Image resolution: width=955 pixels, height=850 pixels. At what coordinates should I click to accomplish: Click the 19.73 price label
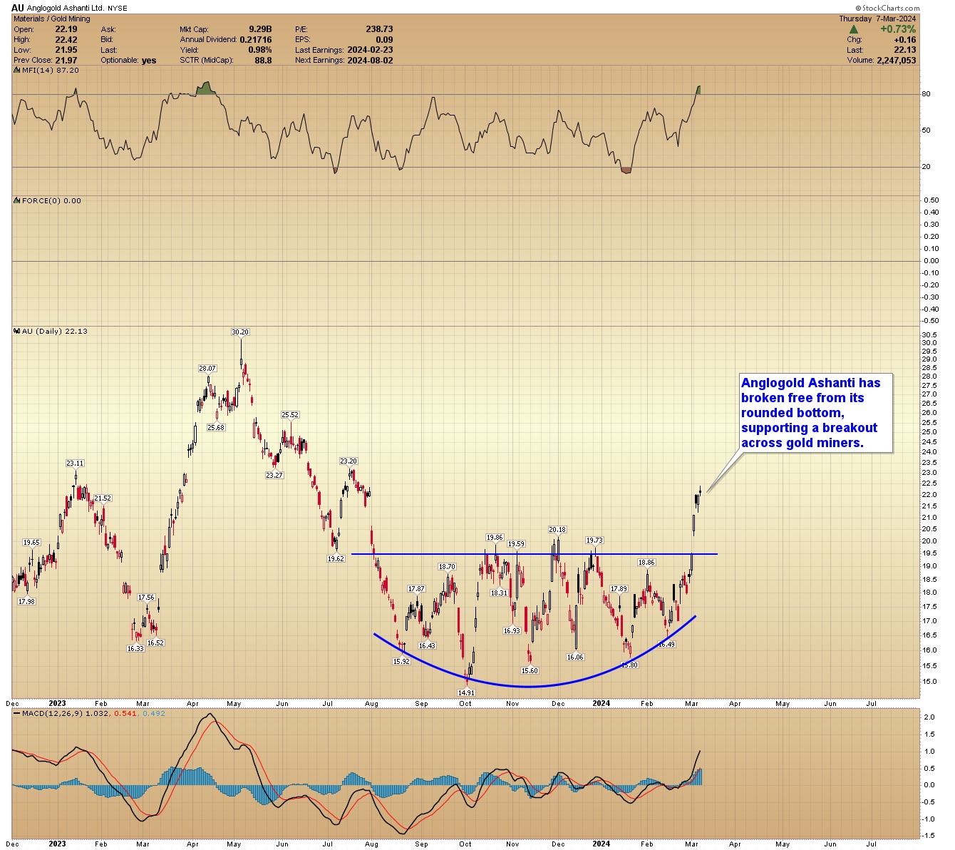tap(594, 540)
